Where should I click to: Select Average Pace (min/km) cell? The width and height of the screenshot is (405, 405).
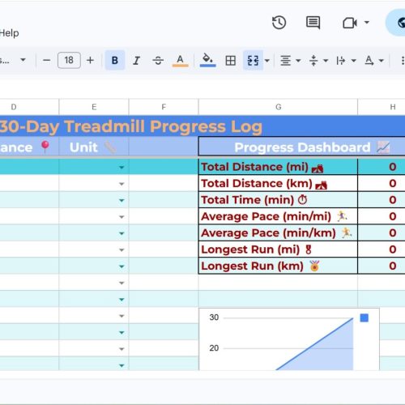click(x=278, y=233)
